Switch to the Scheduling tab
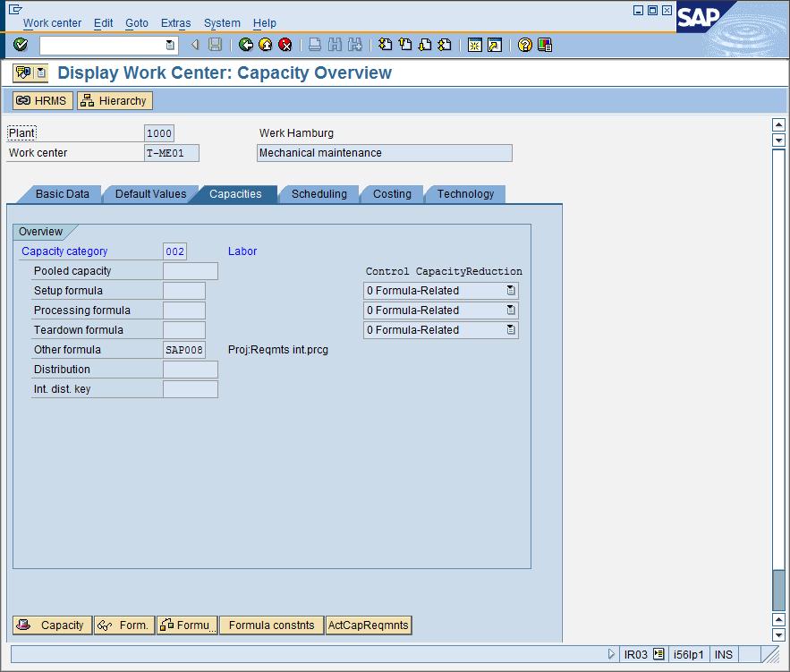 pos(319,194)
